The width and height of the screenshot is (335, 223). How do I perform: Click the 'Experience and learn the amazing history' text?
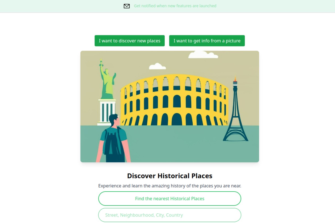click(x=170, y=186)
